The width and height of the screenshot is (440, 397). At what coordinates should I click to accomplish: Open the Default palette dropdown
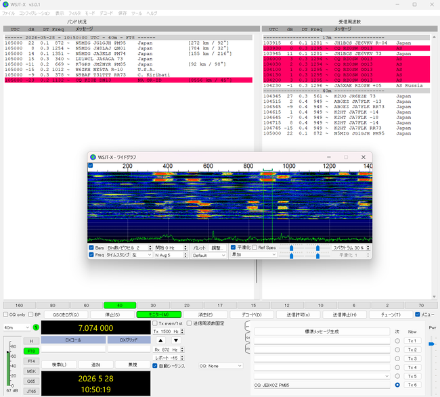click(209, 256)
